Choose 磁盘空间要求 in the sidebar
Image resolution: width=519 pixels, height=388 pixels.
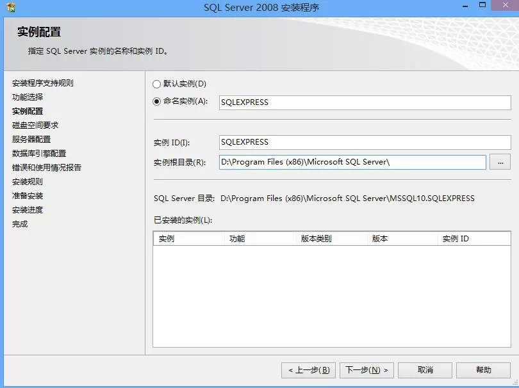pos(35,125)
